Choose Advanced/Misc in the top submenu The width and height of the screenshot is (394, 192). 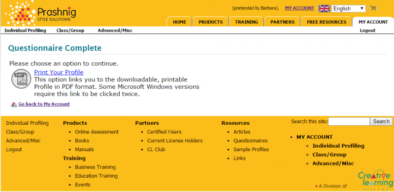pos(115,30)
